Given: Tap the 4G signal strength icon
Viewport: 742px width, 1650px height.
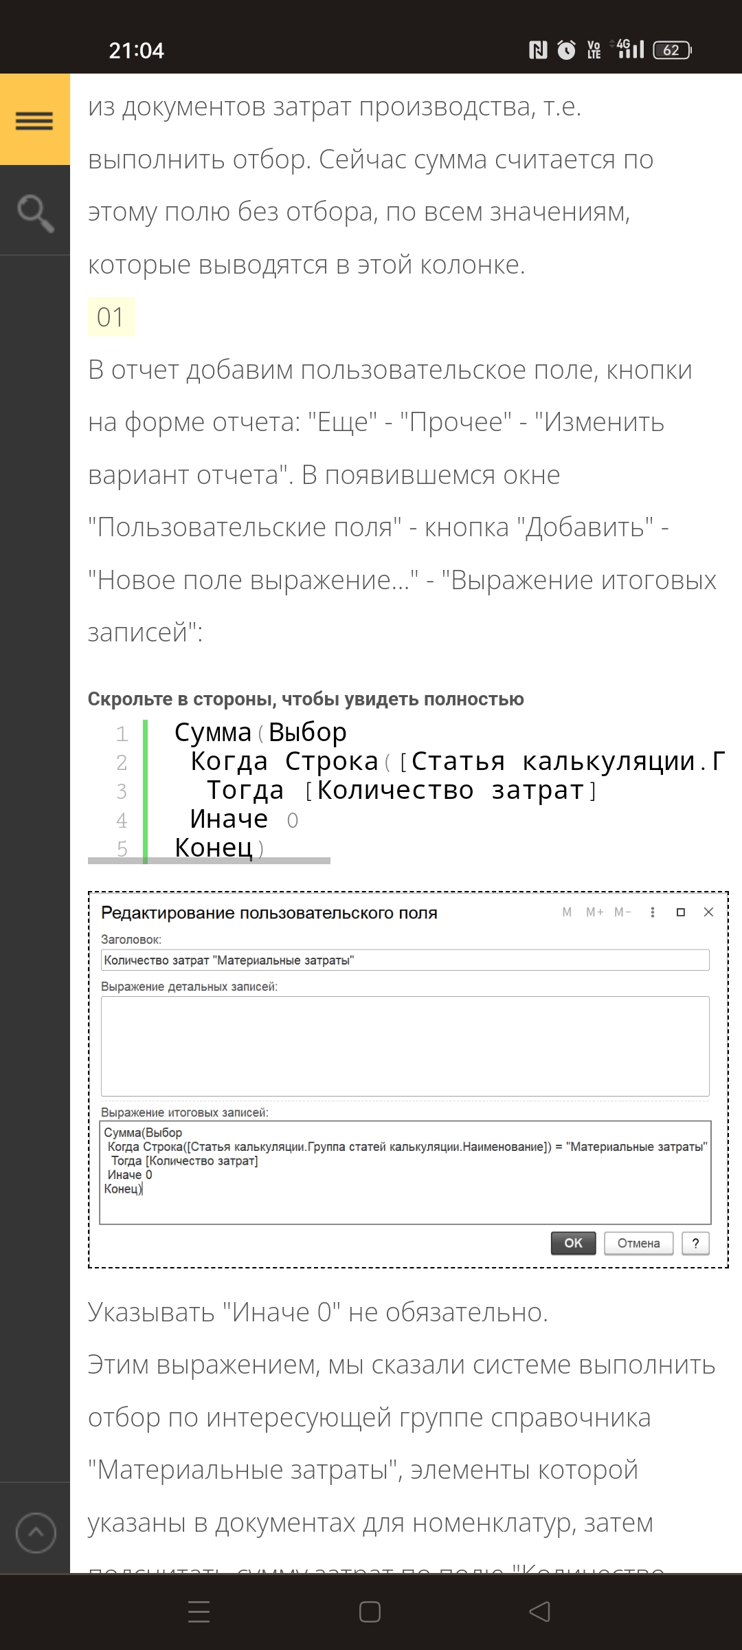Looking at the screenshot, I should point(627,49).
